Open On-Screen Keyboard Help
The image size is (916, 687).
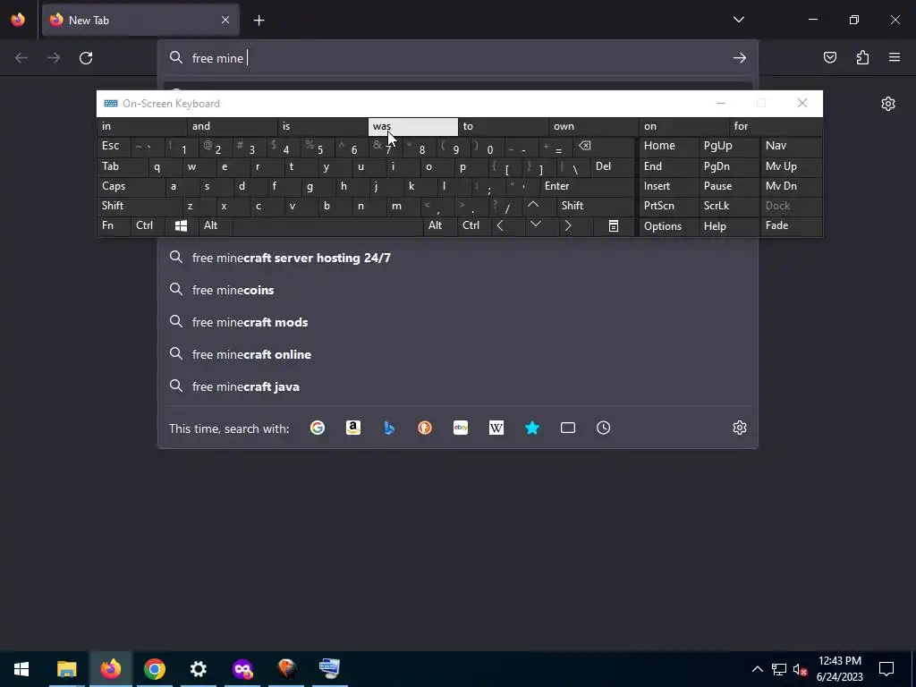pos(729,225)
